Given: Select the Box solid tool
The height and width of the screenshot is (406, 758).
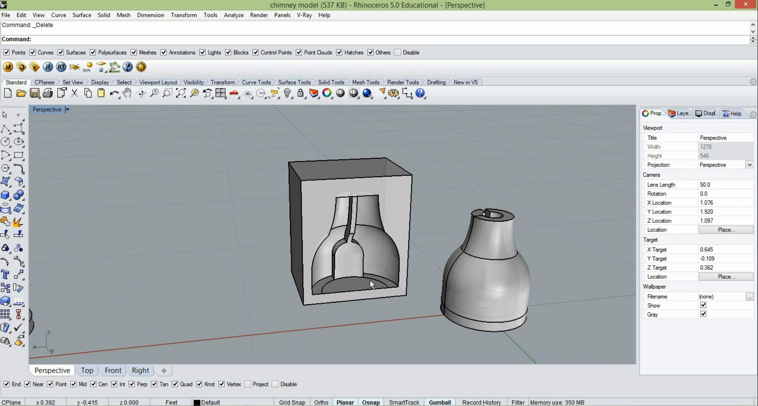Looking at the screenshot, I should 6,195.
